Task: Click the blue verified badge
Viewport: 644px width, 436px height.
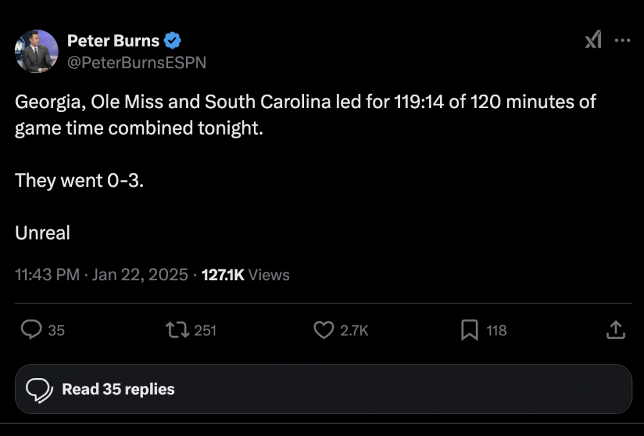Action: point(173,41)
